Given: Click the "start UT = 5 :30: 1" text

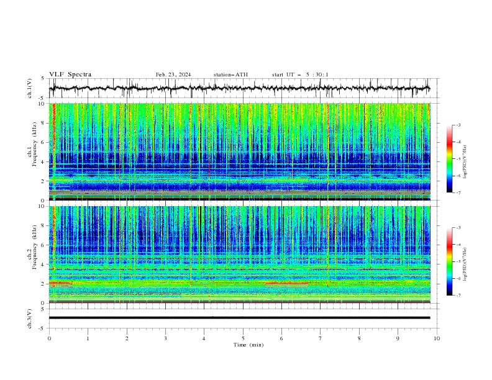Looking at the screenshot, I should click(300, 75).
